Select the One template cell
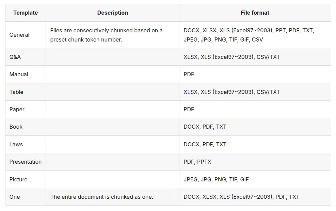336x211 pixels. pyautogui.click(x=26, y=197)
